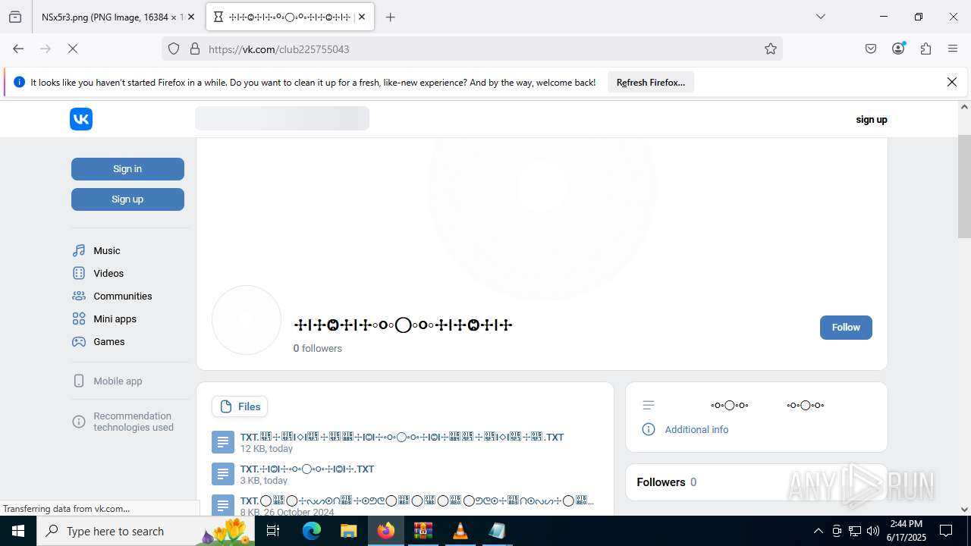Image resolution: width=971 pixels, height=546 pixels.
Task: Close the vk.com club tab
Action: [x=362, y=17]
